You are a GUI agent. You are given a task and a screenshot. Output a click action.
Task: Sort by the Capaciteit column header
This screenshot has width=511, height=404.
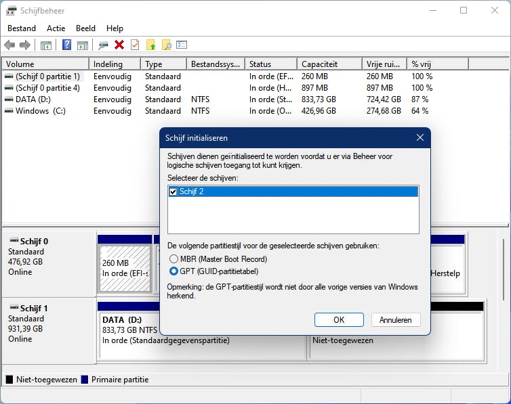329,64
